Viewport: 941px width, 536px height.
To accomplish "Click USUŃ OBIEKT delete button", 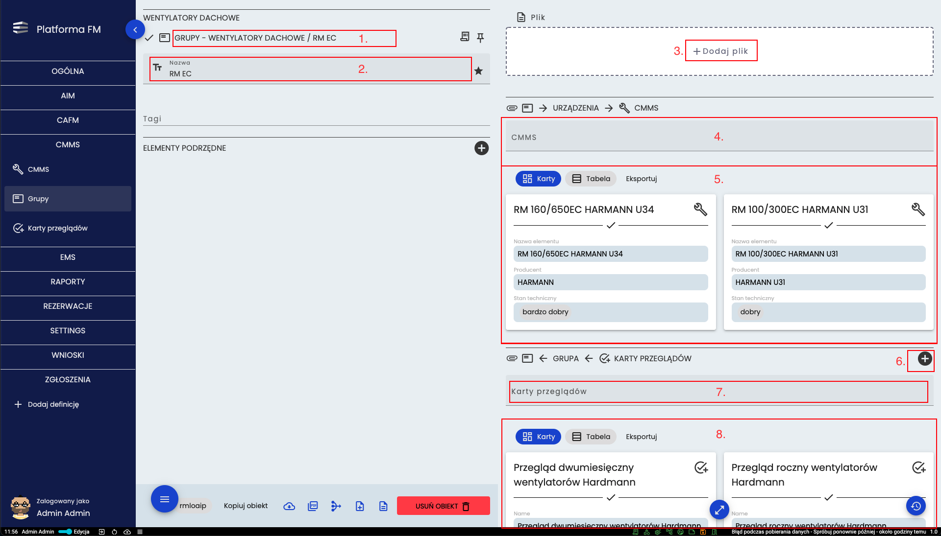I will 443,506.
